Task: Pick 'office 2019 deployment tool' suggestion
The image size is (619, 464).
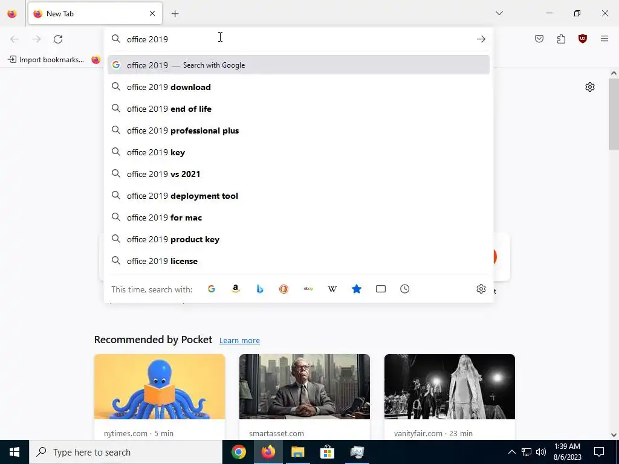Action: (x=299, y=196)
